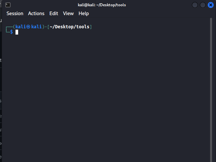
Task: Click the empty terminal area below the prompt
Action: tap(106, 99)
